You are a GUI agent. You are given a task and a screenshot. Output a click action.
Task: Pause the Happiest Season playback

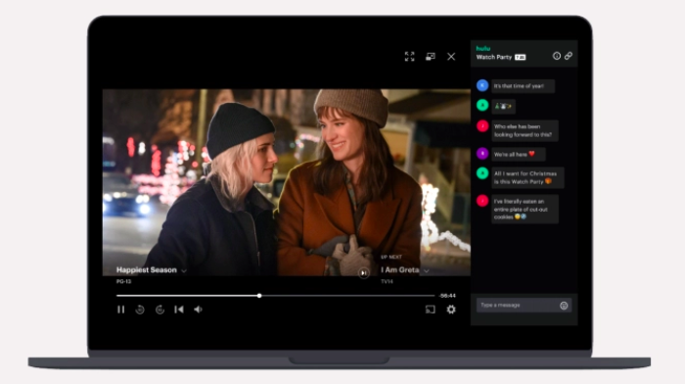tap(121, 310)
